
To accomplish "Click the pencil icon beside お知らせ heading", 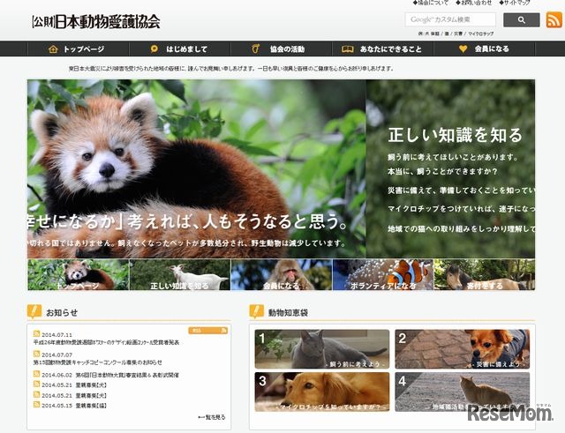I will [x=34, y=311].
